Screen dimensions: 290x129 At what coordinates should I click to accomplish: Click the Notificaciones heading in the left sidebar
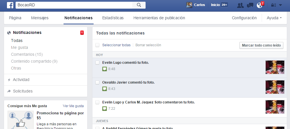click(27, 32)
